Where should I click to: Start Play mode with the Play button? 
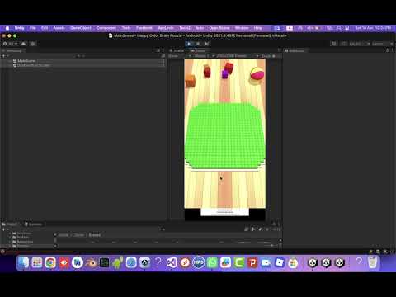coord(189,44)
